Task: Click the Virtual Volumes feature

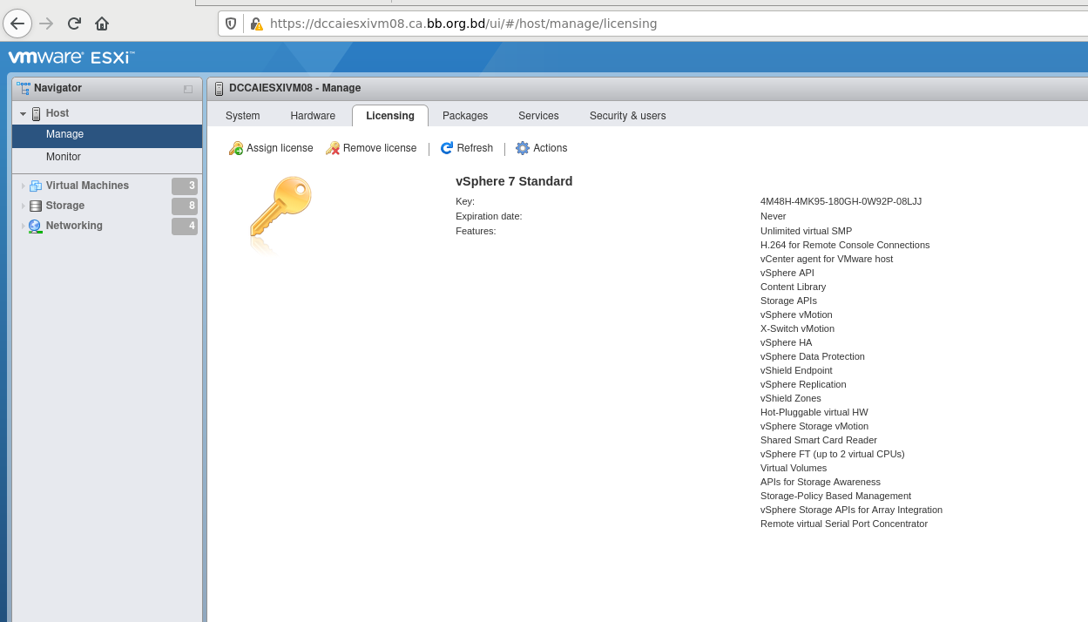Action: point(794,468)
